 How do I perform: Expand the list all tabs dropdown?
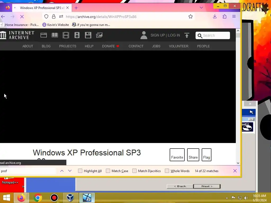[x=201, y=8]
